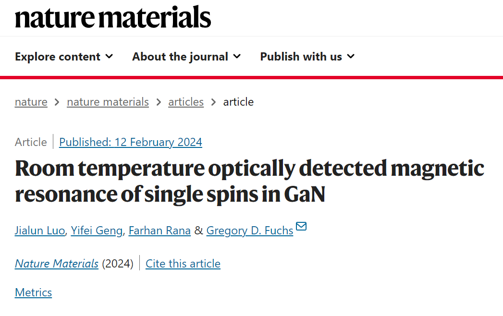503x316 pixels.
Task: Navigate to articles breadcrumb link
Action: tap(186, 102)
